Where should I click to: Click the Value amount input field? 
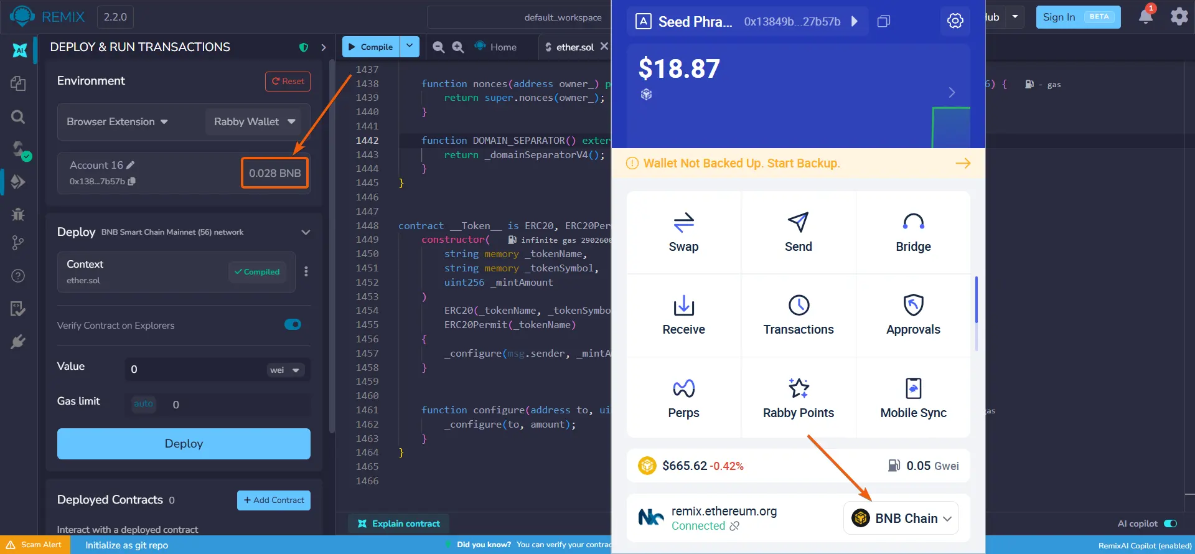click(194, 369)
